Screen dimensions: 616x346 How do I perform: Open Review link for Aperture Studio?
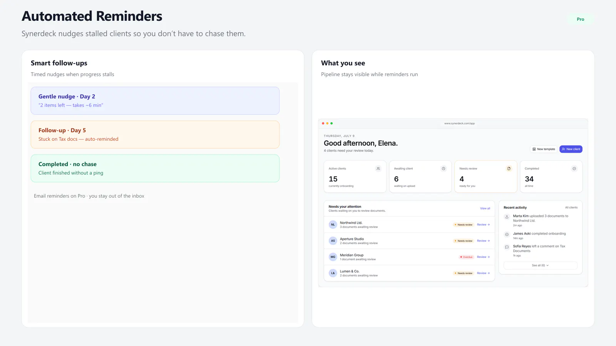coord(483,241)
